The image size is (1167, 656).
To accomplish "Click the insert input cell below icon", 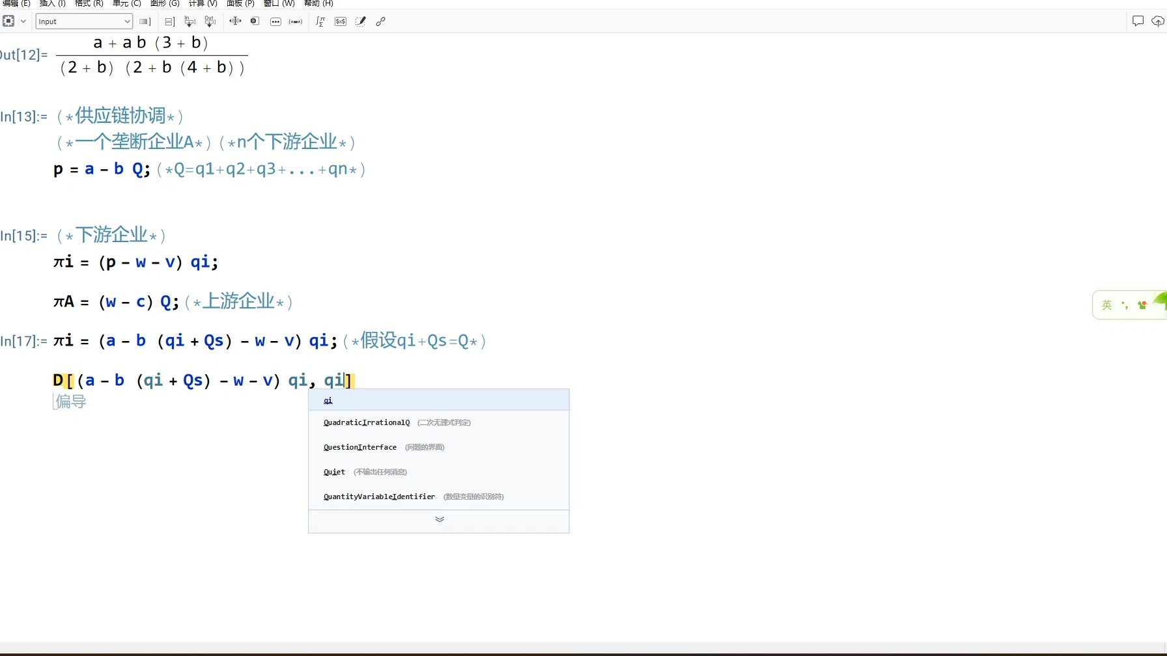I will click(x=190, y=21).
